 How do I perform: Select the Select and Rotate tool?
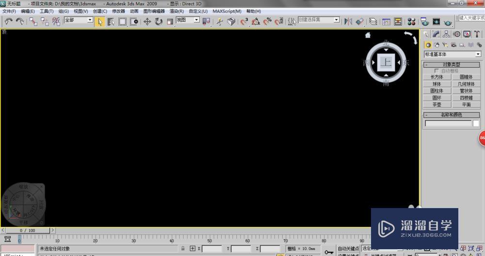tap(159, 22)
